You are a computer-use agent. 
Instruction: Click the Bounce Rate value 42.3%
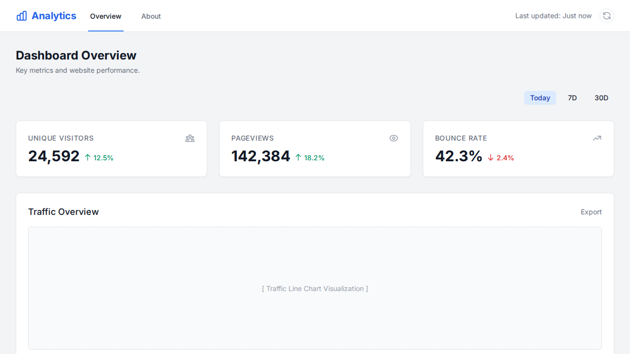[x=459, y=156]
